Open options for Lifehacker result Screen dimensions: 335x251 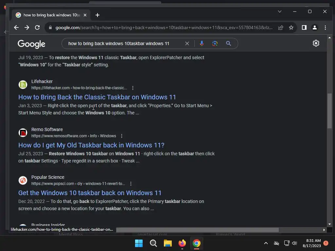click(x=133, y=88)
